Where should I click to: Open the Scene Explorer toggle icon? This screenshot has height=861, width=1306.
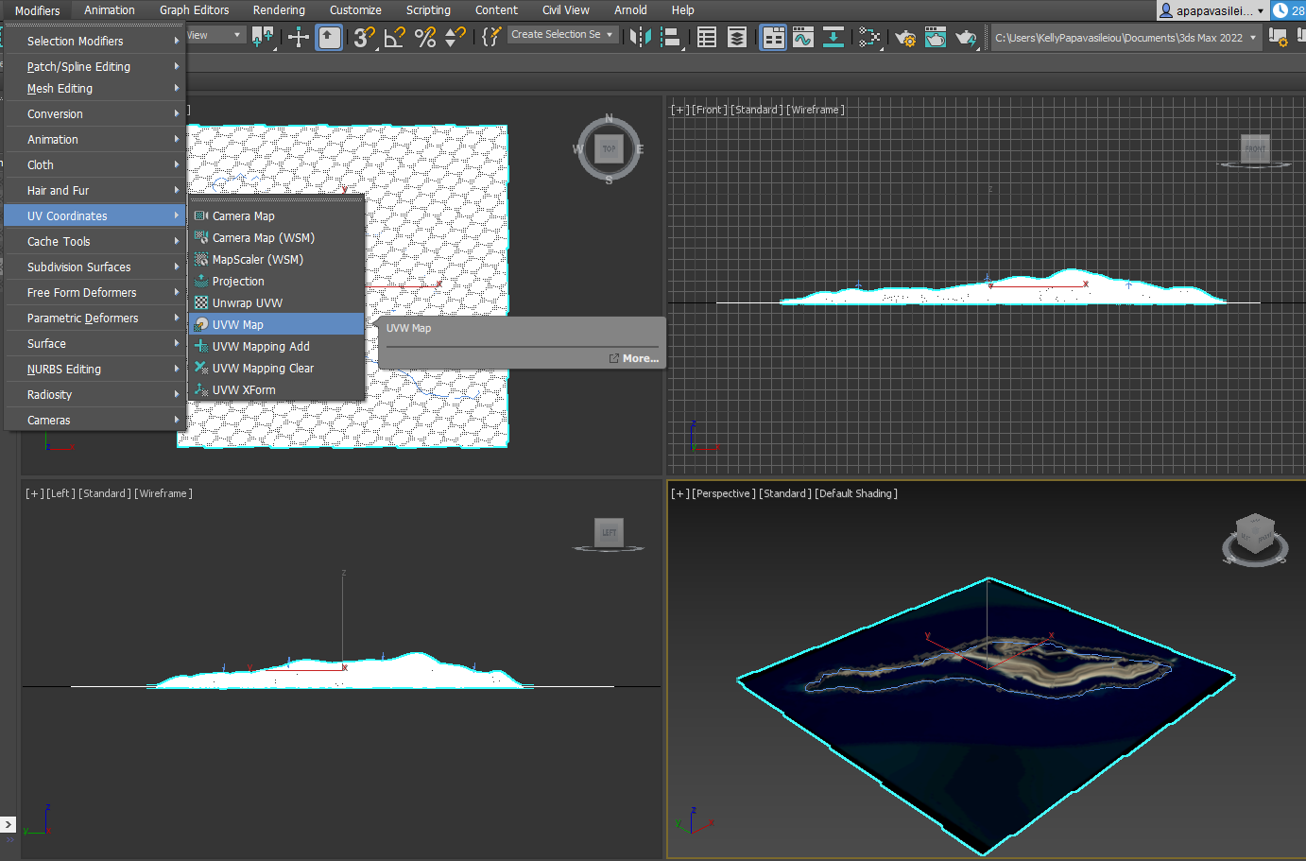707,38
